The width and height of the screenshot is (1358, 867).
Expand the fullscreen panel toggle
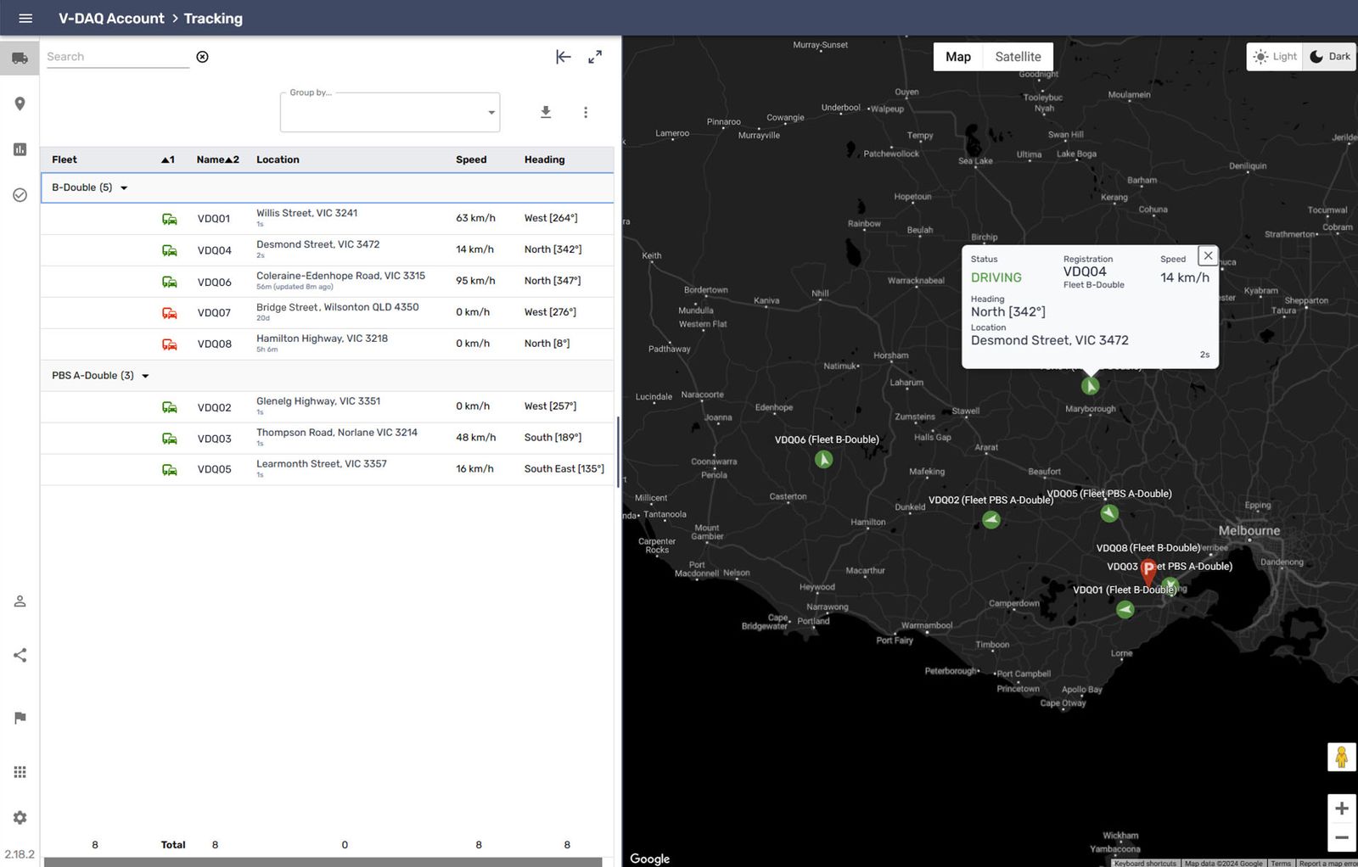tap(595, 57)
